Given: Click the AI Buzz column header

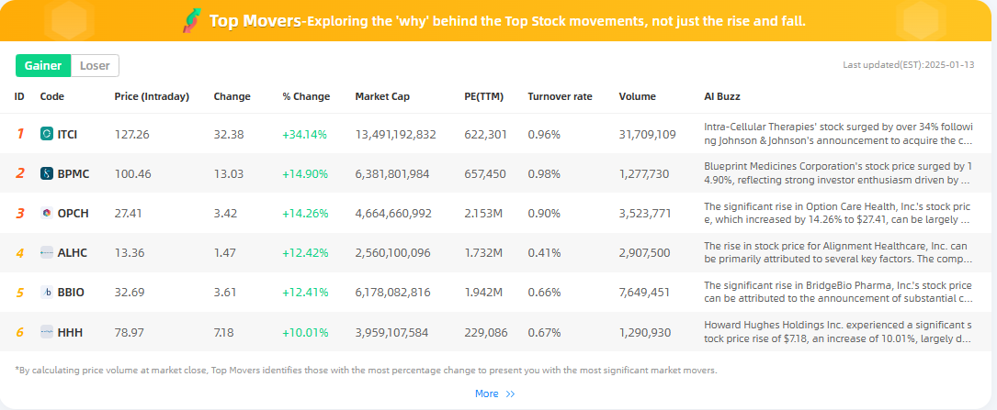Looking at the screenshot, I should pos(721,96).
